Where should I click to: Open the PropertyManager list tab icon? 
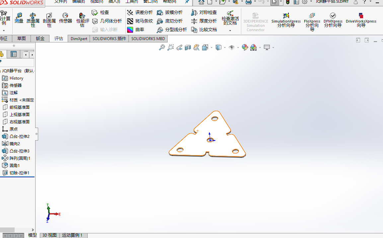[x=13, y=54]
